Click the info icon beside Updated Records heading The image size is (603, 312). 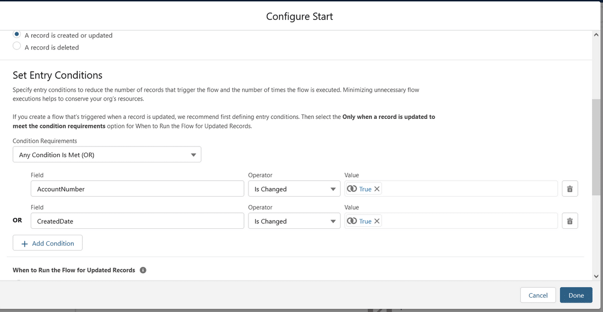[143, 270]
